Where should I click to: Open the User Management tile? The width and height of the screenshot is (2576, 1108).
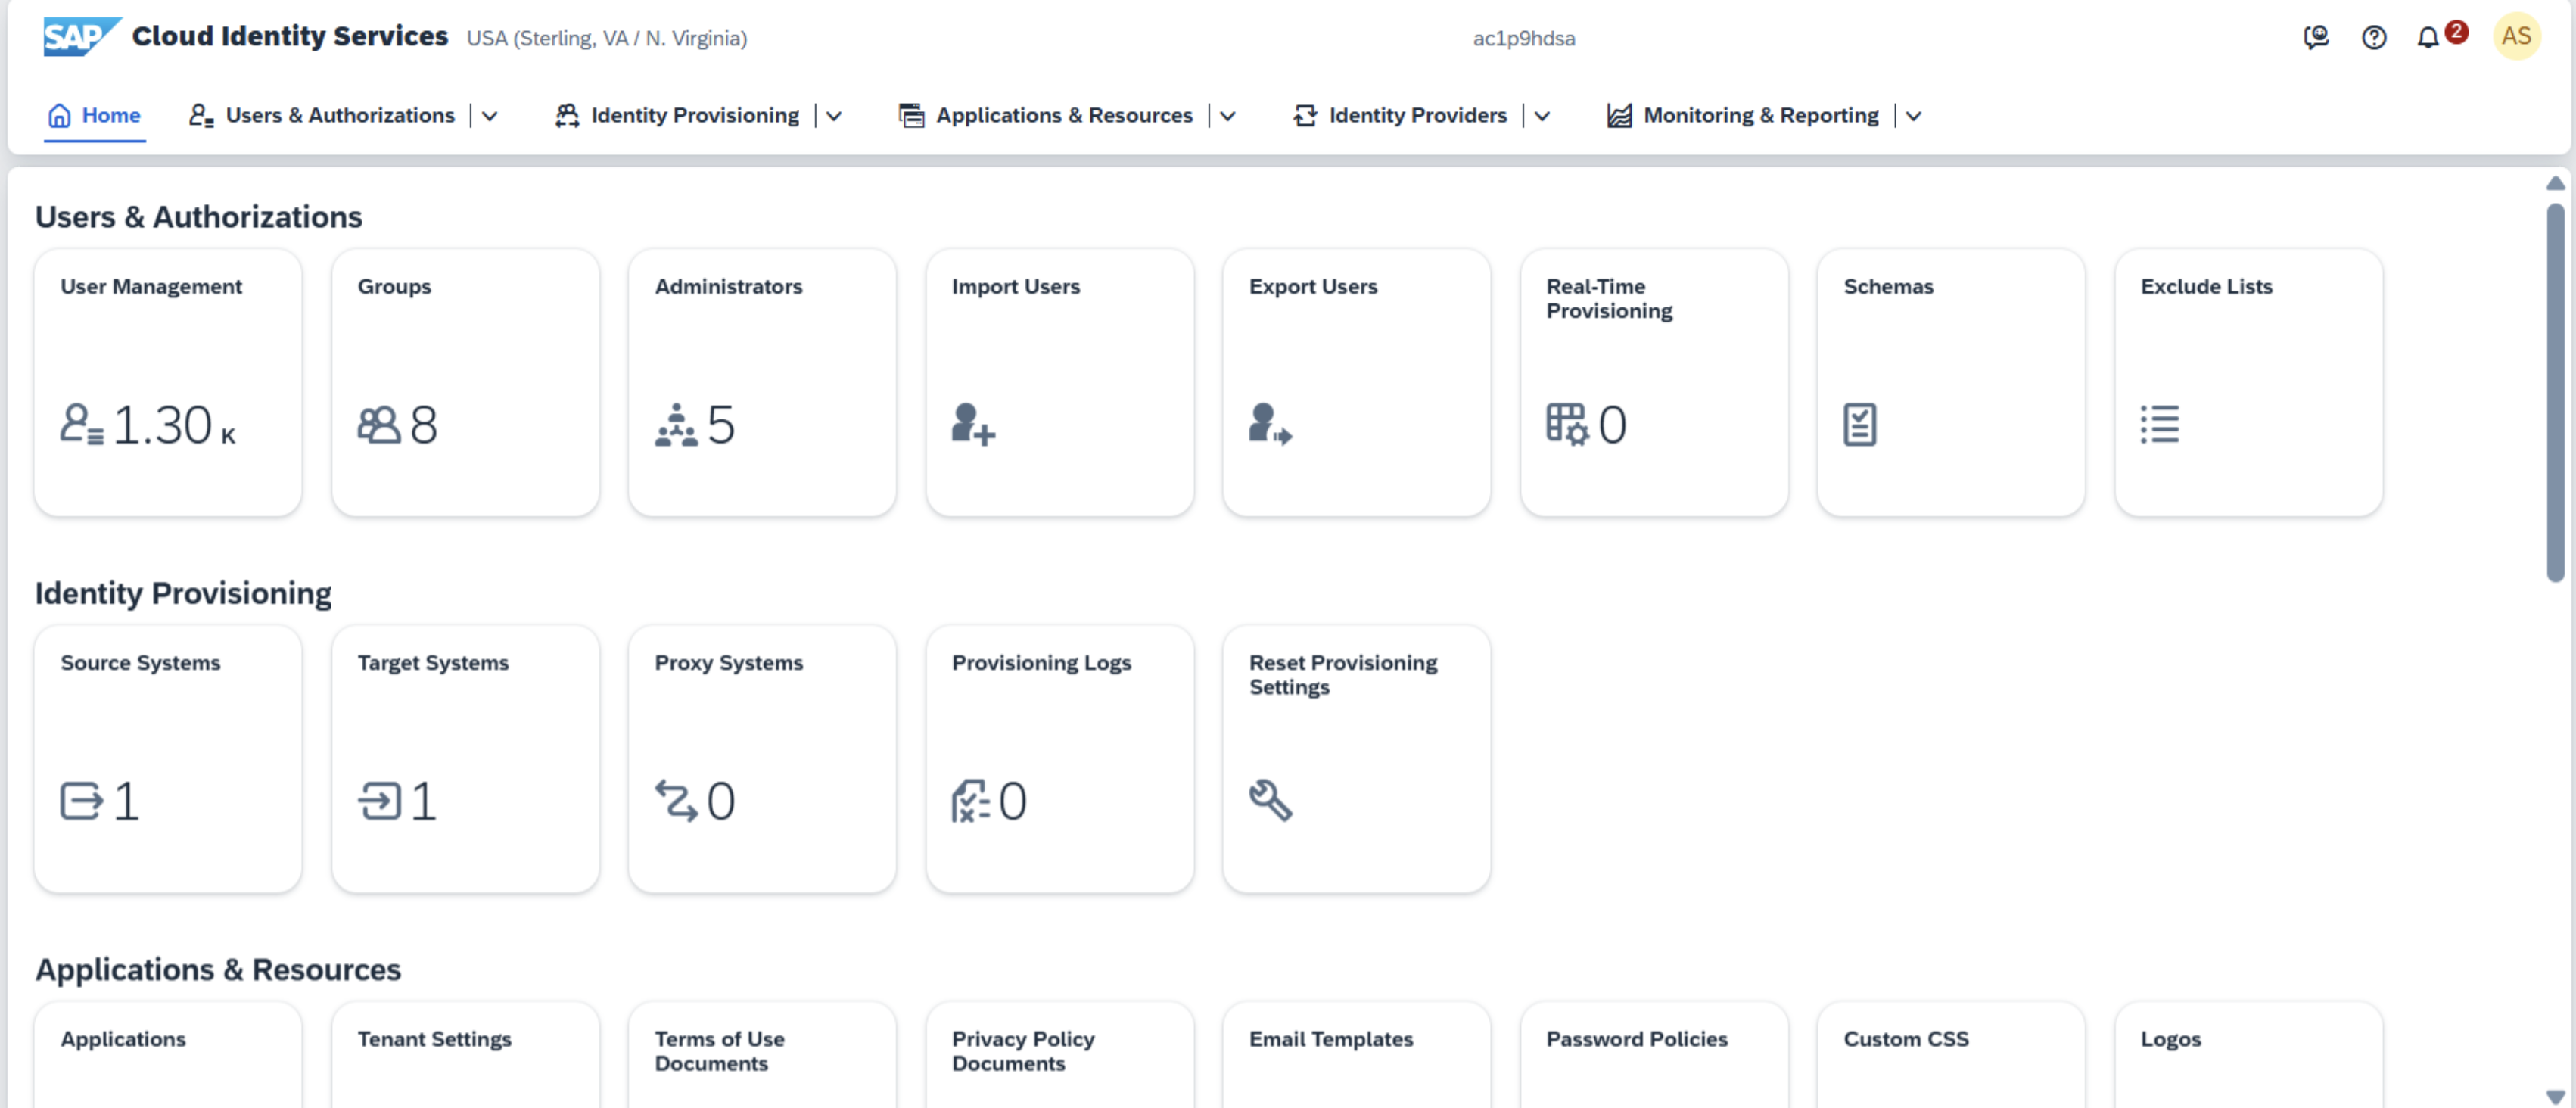point(168,383)
